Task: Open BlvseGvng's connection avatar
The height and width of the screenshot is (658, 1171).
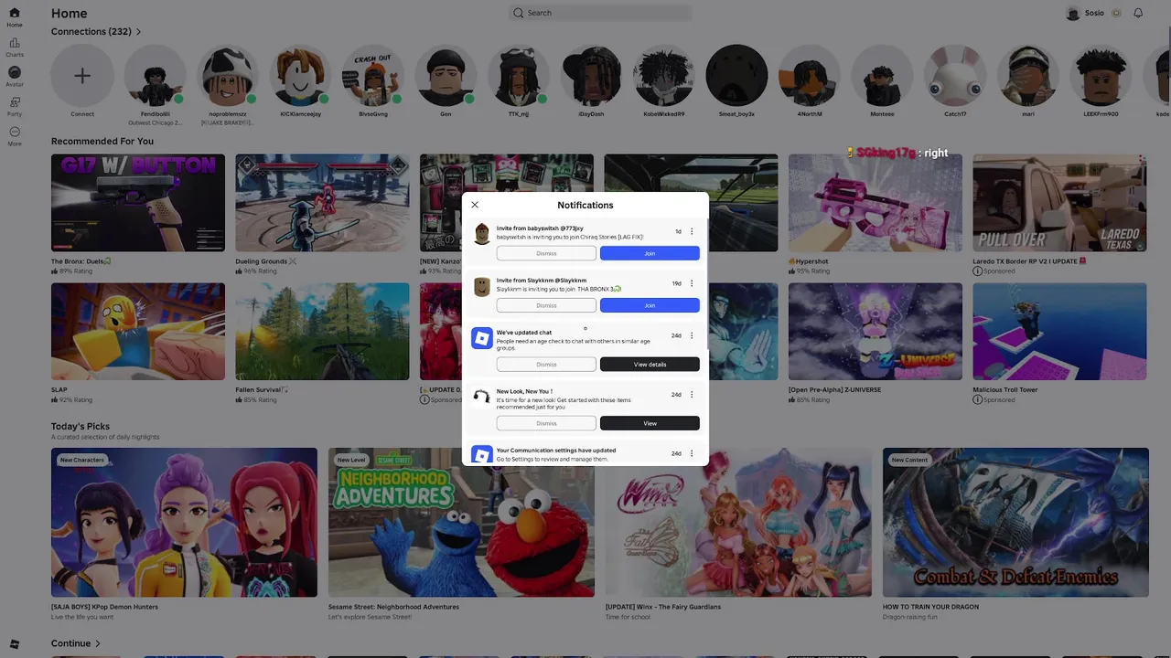Action: tap(373, 76)
